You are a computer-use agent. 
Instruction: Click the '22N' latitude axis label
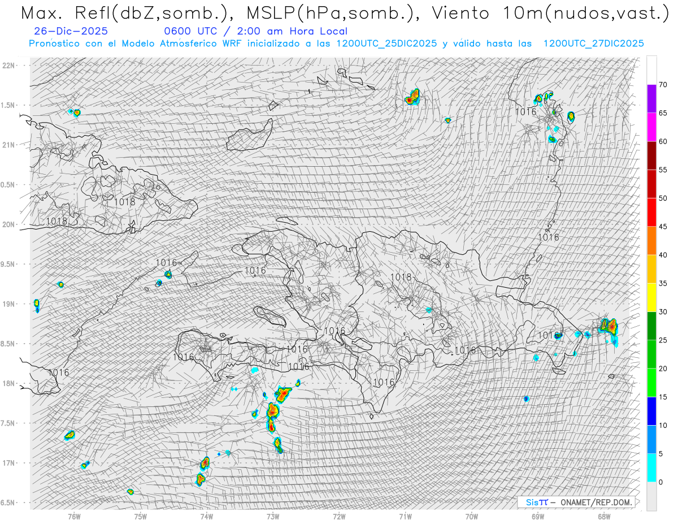(8, 65)
